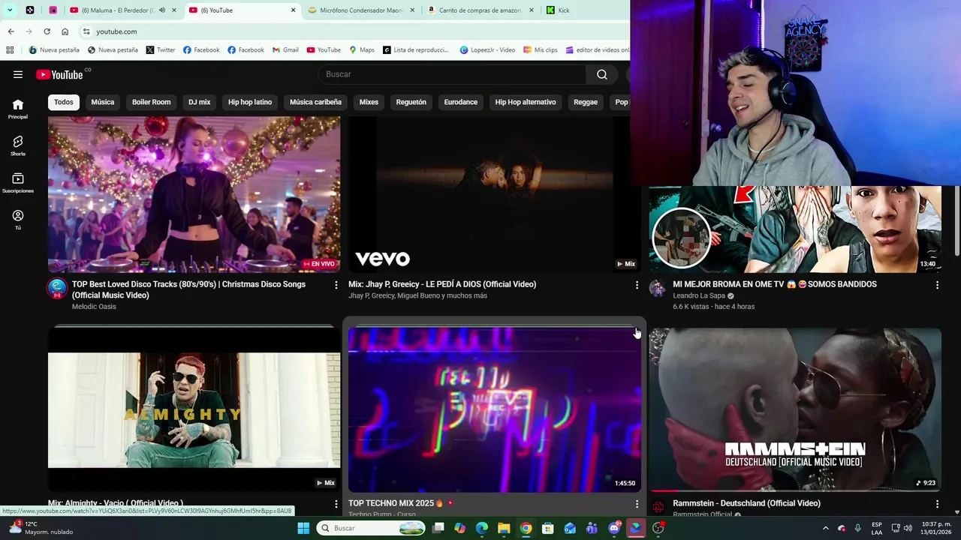Open Leandro La Sapa channel avatar
This screenshot has width=961, height=540.
(x=658, y=288)
